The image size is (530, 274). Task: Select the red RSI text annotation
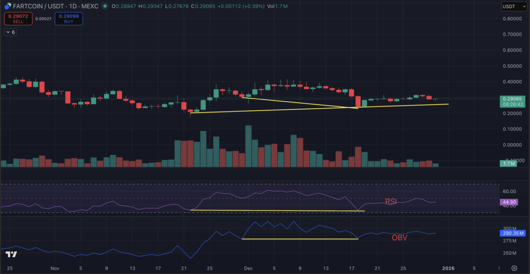pyautogui.click(x=391, y=202)
